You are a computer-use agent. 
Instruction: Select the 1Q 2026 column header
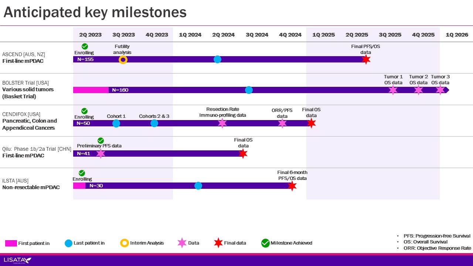[x=456, y=35]
